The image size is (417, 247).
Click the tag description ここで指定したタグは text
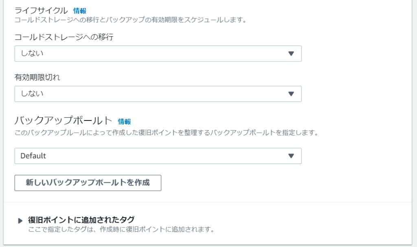point(121,230)
